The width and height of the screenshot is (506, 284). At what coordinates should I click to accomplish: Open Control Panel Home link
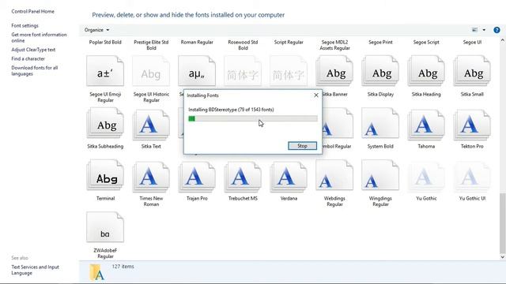33,11
